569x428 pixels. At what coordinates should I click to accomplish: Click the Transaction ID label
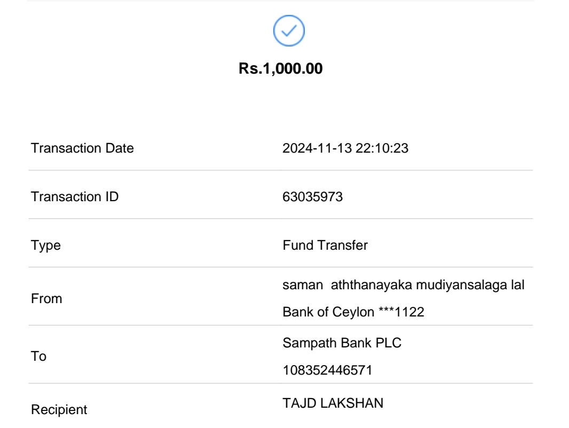(75, 197)
